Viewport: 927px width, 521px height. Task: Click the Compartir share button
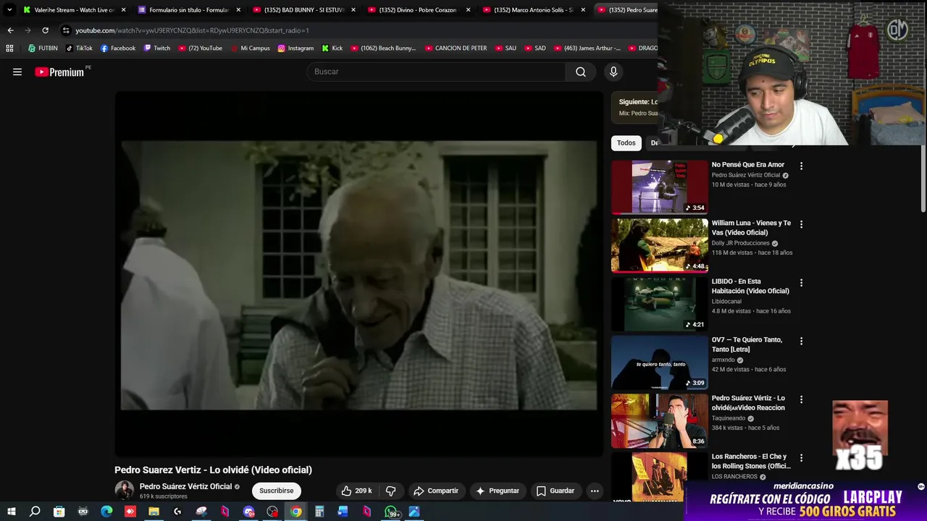[435, 491]
